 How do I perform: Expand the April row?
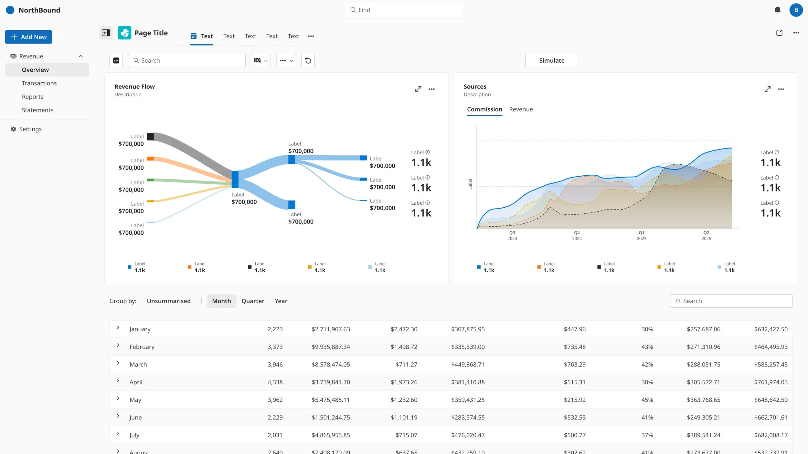[118, 381]
